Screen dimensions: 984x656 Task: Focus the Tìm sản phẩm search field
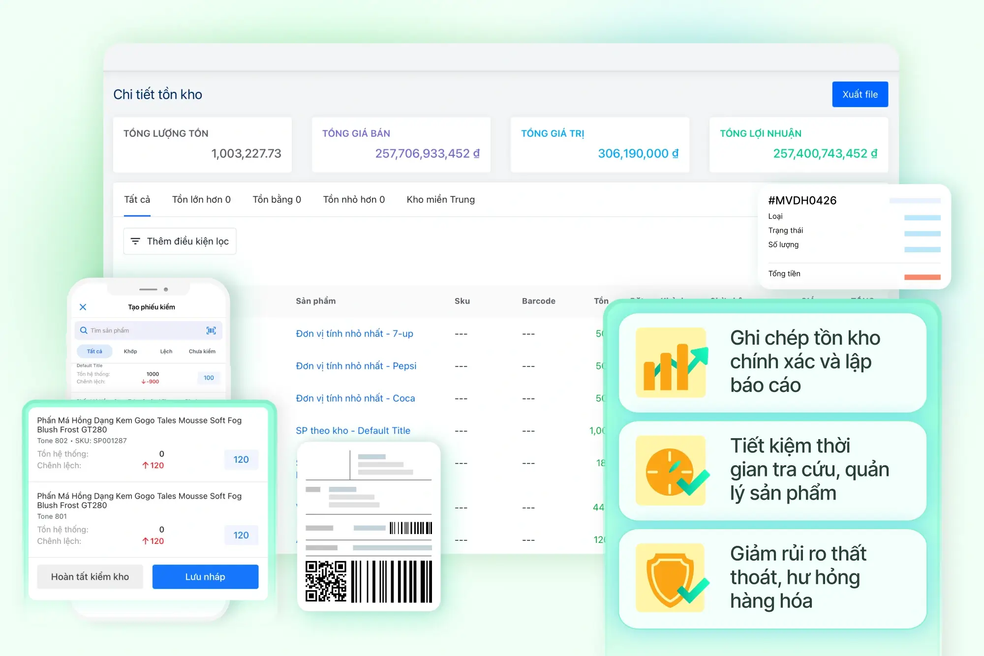pyautogui.click(x=149, y=330)
